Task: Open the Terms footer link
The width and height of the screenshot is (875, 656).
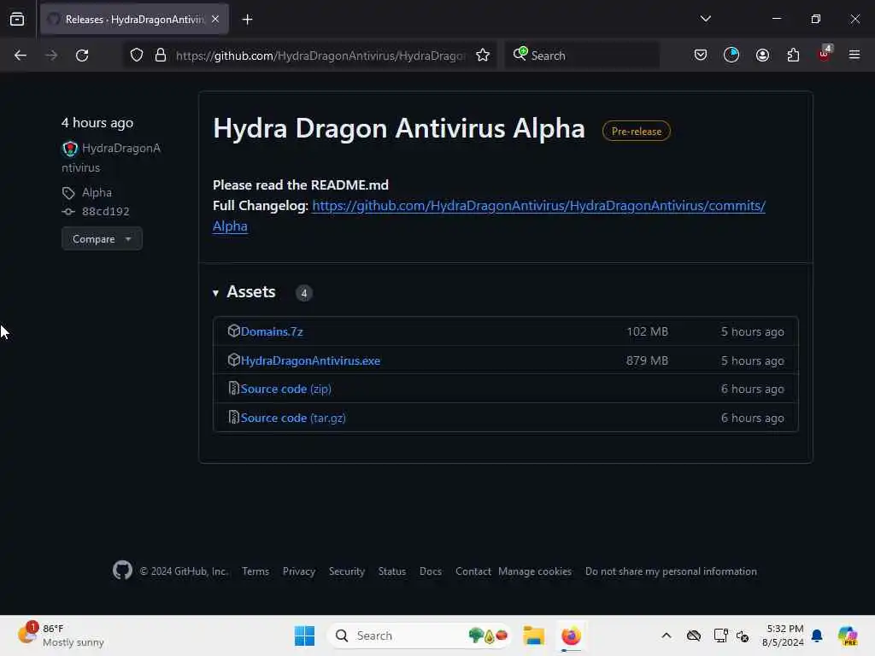Action: (x=255, y=571)
